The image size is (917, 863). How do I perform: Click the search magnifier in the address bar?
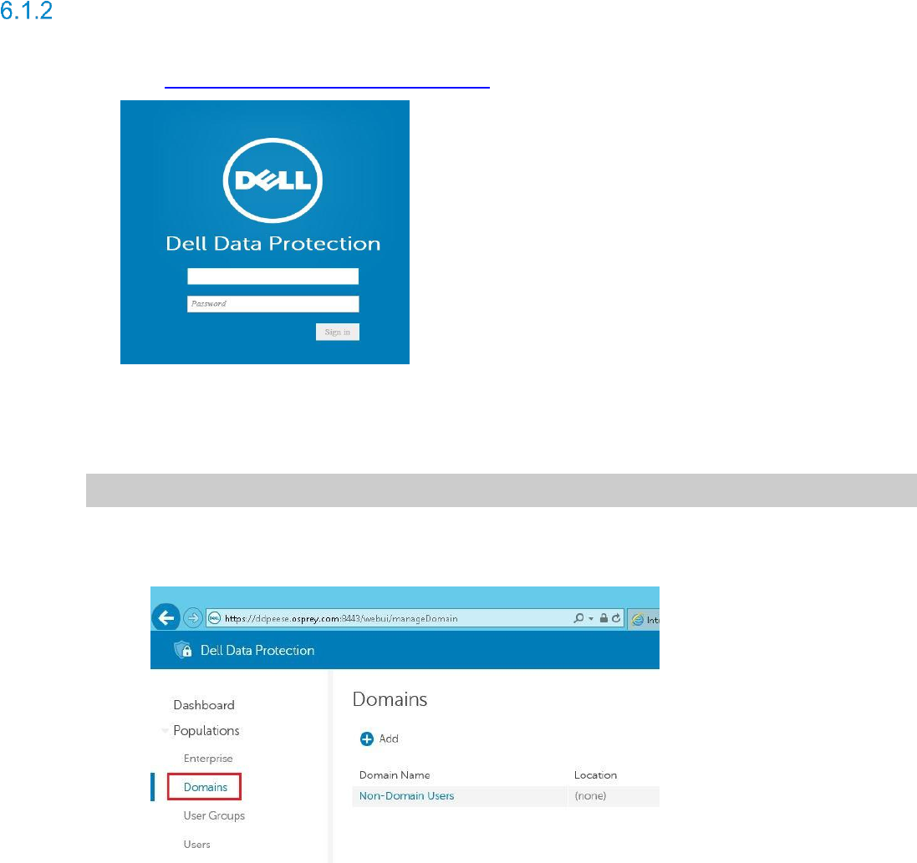[x=578, y=617]
